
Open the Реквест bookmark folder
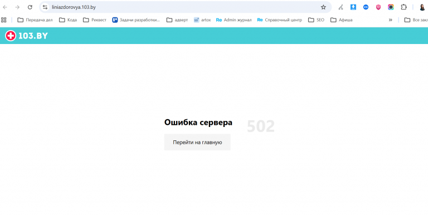click(95, 20)
